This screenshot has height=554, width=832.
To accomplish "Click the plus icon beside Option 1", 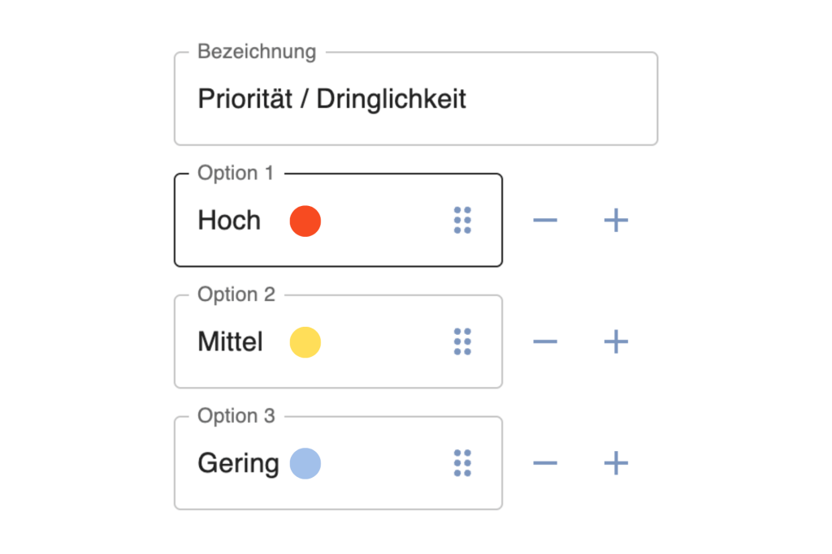I will tap(615, 220).
